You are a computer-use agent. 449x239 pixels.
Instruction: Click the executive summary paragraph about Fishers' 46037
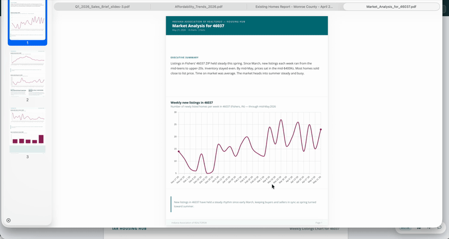[245, 68]
